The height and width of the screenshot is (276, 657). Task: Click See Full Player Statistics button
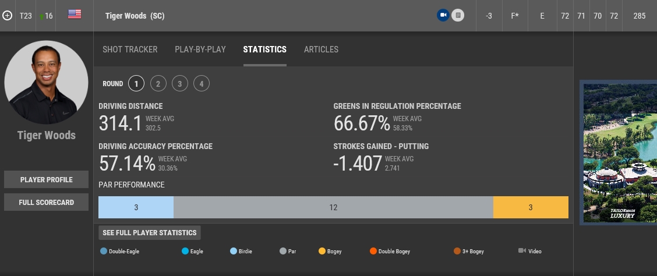pyautogui.click(x=150, y=233)
